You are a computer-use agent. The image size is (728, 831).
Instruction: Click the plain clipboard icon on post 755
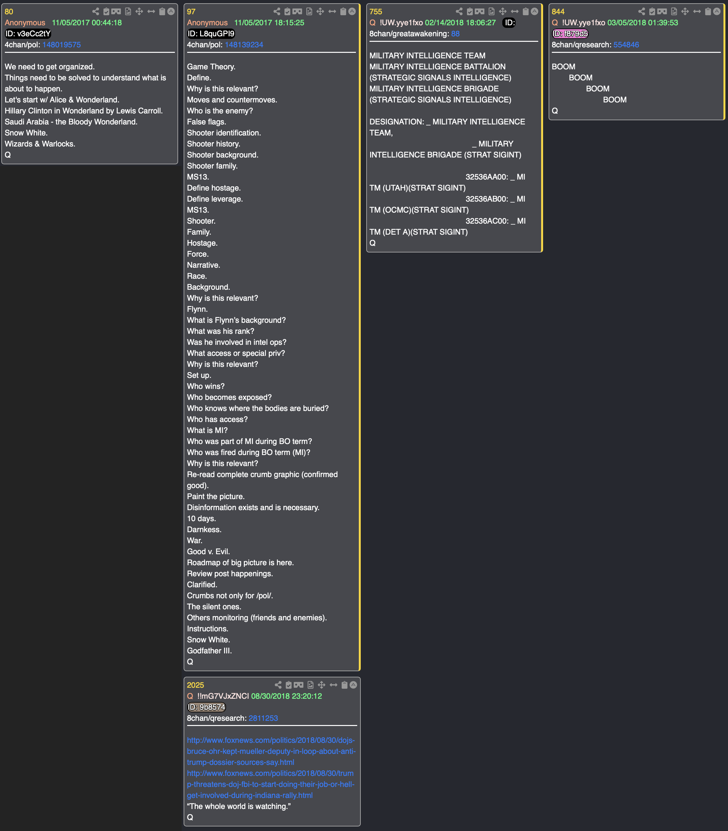pyautogui.click(x=526, y=11)
